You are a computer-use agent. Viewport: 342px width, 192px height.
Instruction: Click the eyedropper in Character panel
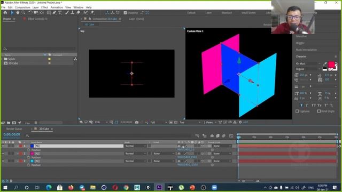pyautogui.click(x=325, y=63)
